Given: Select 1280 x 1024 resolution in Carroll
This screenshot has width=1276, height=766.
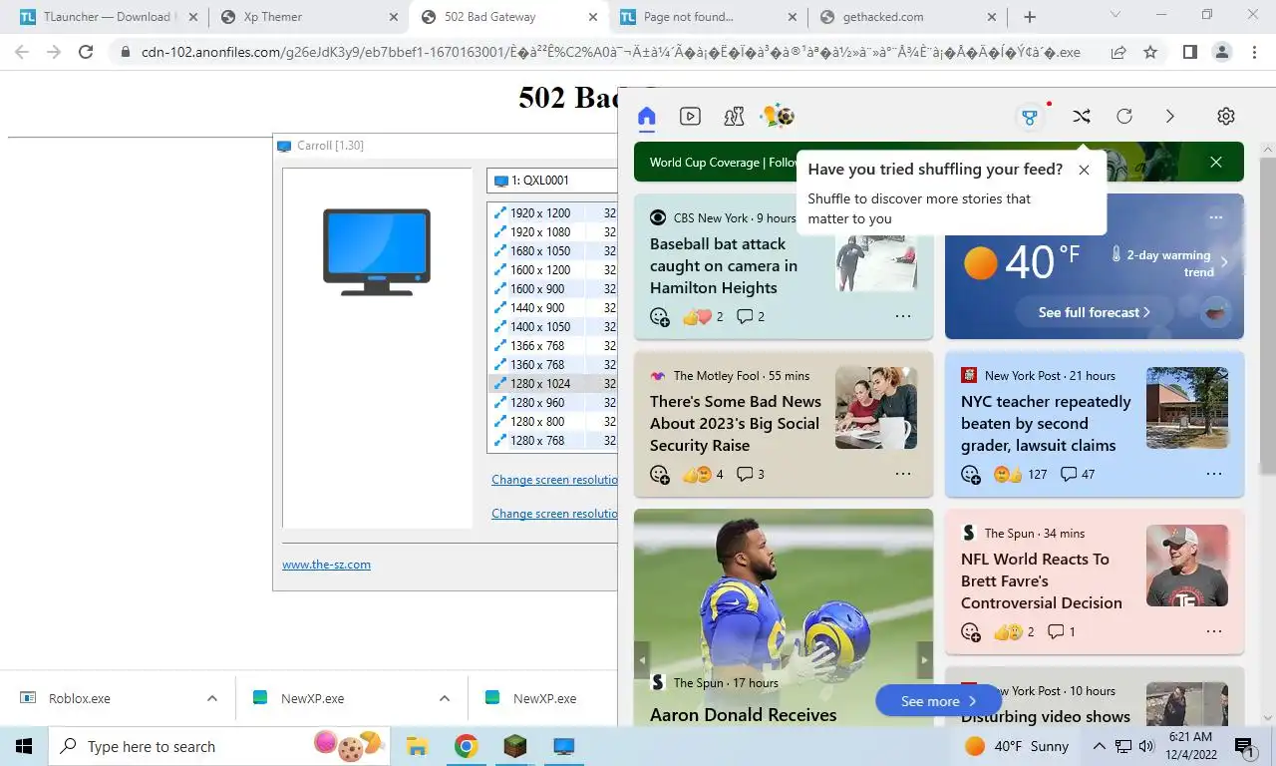Looking at the screenshot, I should coord(554,384).
